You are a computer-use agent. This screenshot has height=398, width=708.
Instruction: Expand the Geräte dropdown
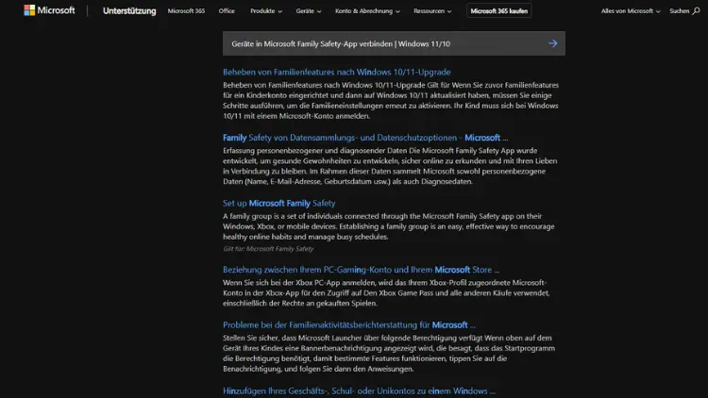[309, 10]
